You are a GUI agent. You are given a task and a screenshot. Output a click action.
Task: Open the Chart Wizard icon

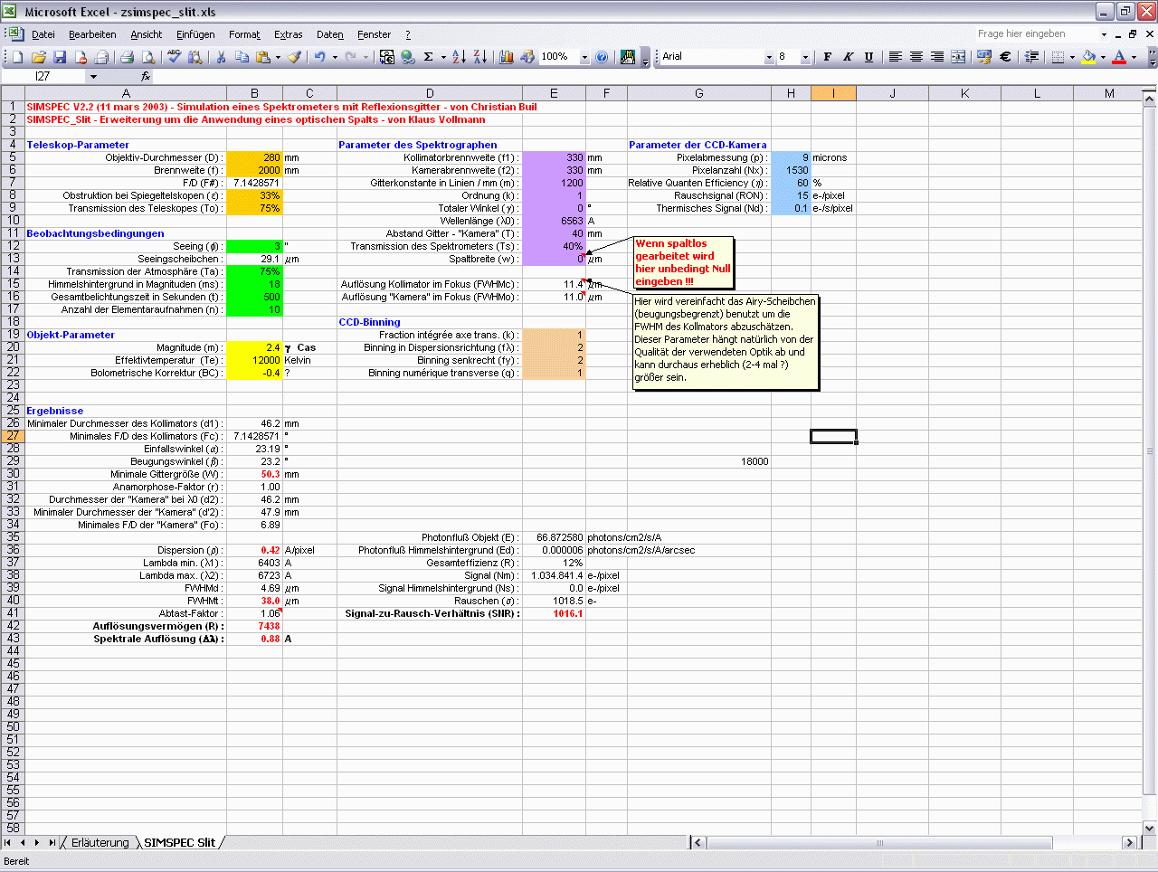pos(506,57)
